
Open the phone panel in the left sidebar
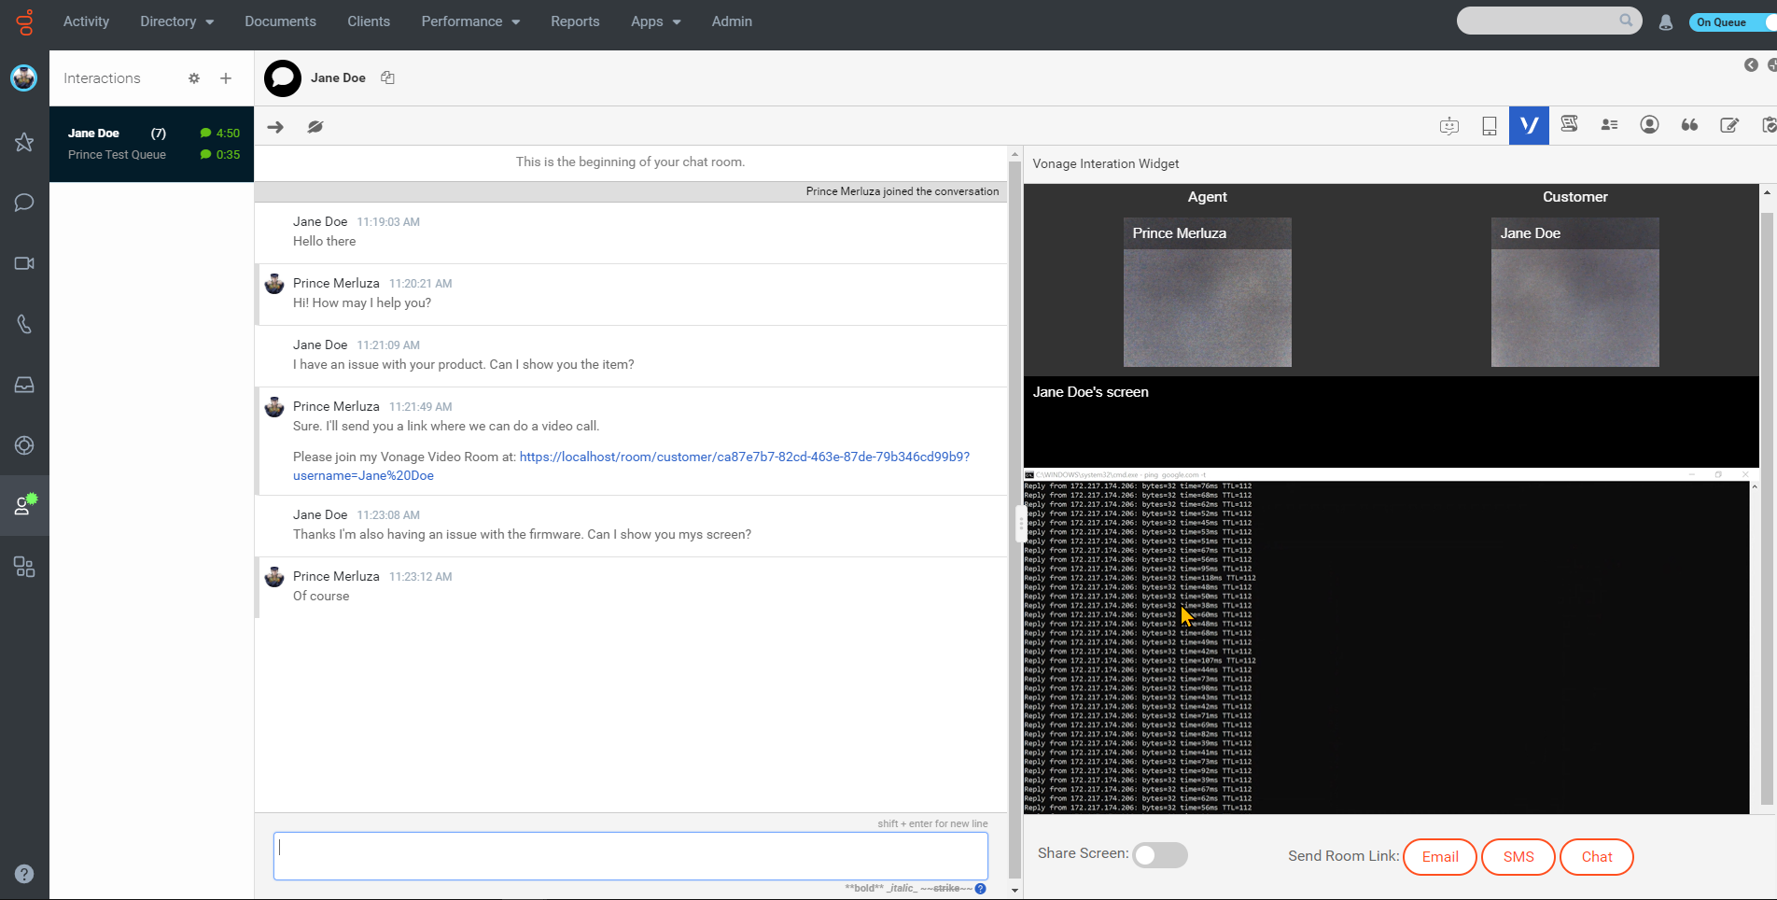[24, 324]
